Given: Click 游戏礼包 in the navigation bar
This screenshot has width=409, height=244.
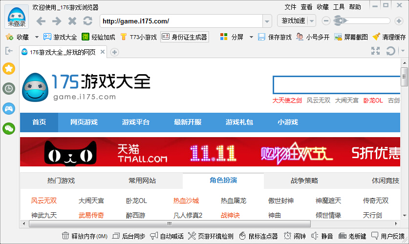Looking at the screenshot, I should click(239, 122).
